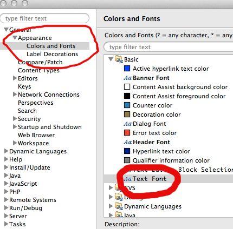Click the CVS category folder icon
This screenshot has width=233, height=229.
click(x=119, y=187)
